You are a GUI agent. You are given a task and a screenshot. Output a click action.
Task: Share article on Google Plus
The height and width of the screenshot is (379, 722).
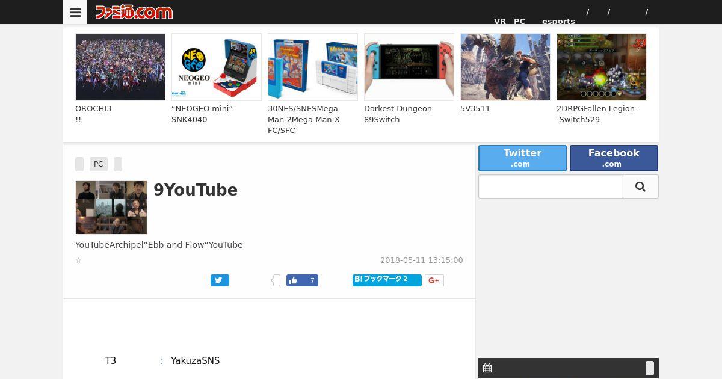pyautogui.click(x=434, y=280)
